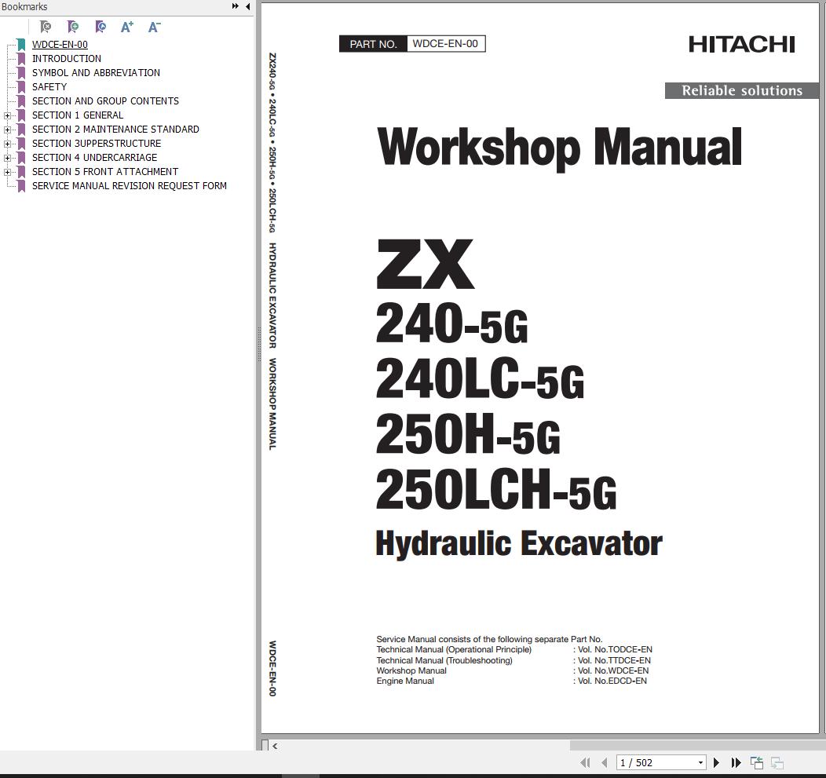The height and width of the screenshot is (778, 826).
Task: Collapse the Bookmarks panel with left triangle
Action: pyautogui.click(x=248, y=6)
